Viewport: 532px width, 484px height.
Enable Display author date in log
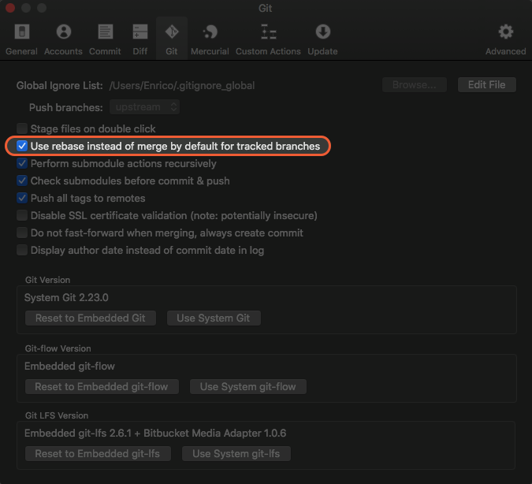[22, 250]
